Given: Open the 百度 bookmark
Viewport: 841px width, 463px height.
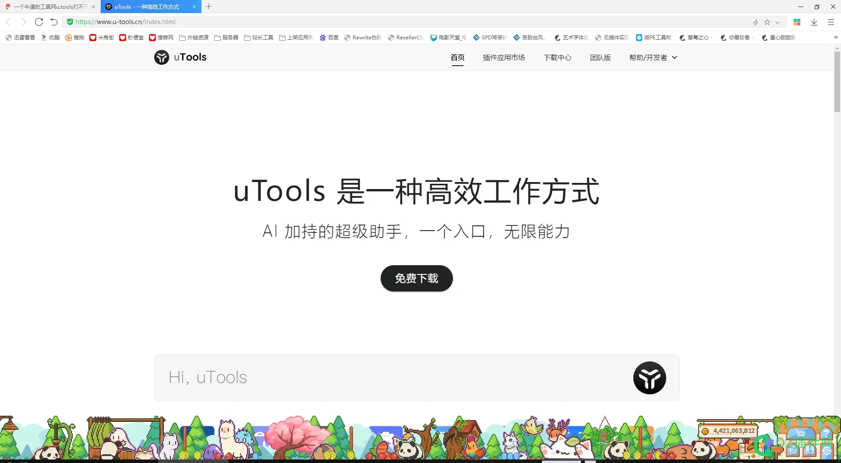Looking at the screenshot, I should click(x=329, y=38).
